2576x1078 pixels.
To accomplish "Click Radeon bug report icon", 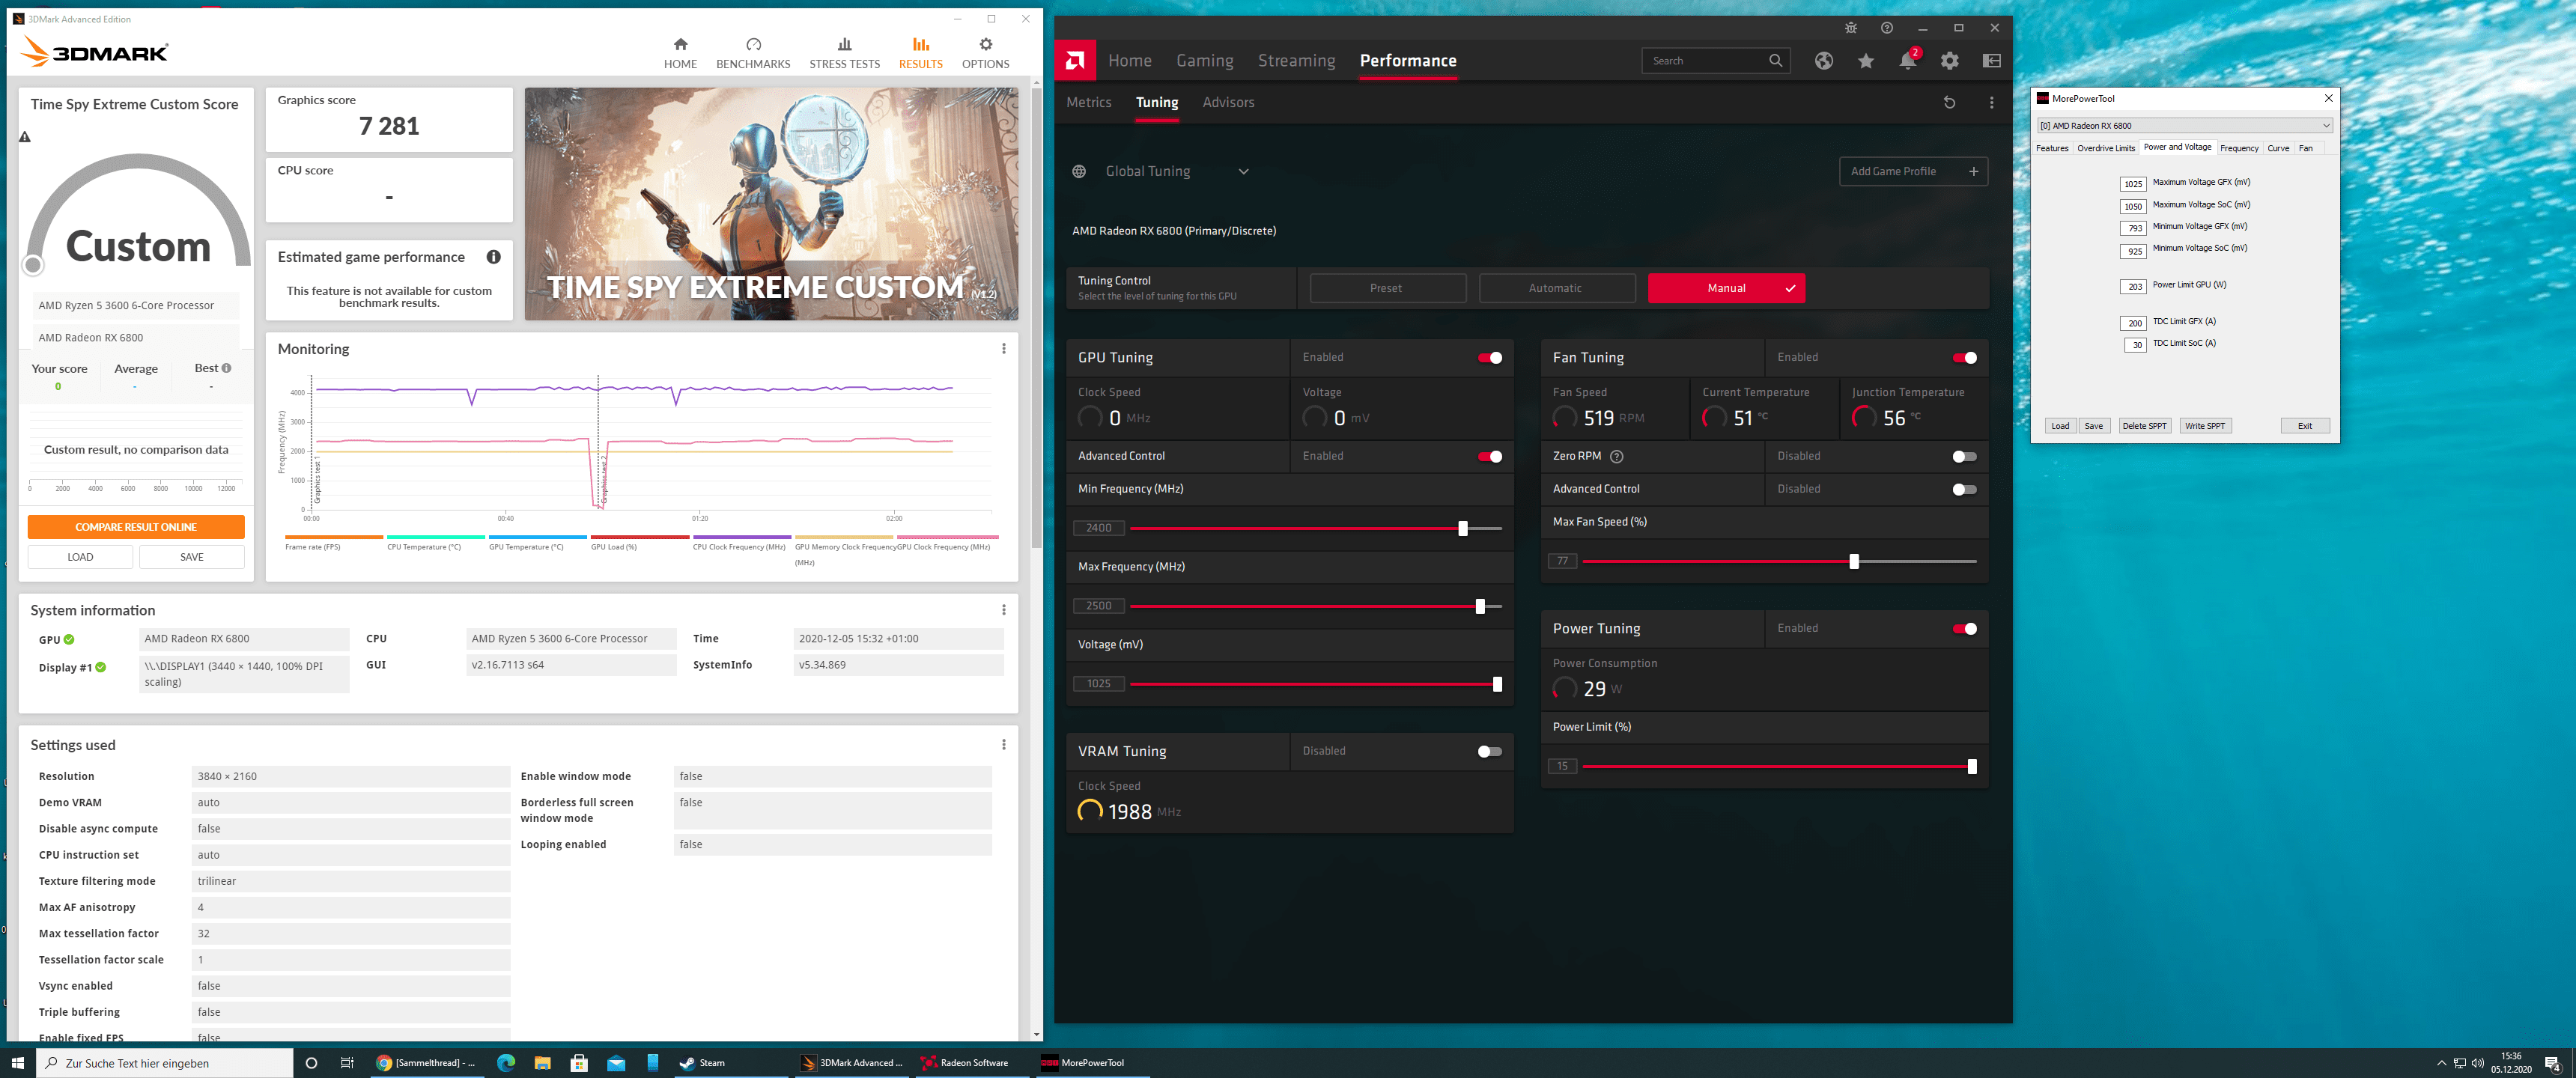I will coord(1851,28).
